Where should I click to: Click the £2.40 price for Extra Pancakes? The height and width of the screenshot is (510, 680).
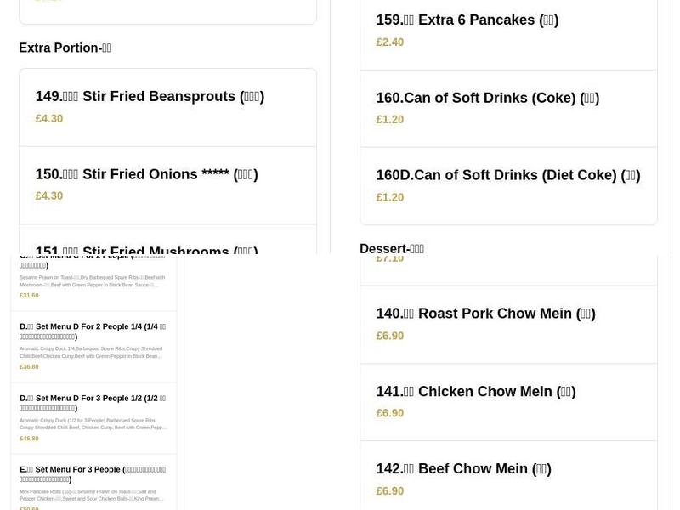(390, 42)
